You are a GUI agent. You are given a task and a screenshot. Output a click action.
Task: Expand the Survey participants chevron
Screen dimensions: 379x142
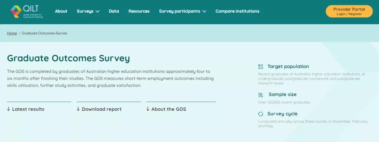click(204, 11)
